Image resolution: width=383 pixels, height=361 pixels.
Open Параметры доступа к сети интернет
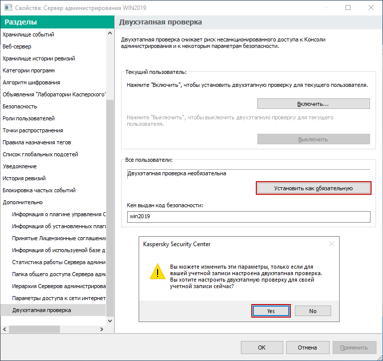pyautogui.click(x=59, y=298)
